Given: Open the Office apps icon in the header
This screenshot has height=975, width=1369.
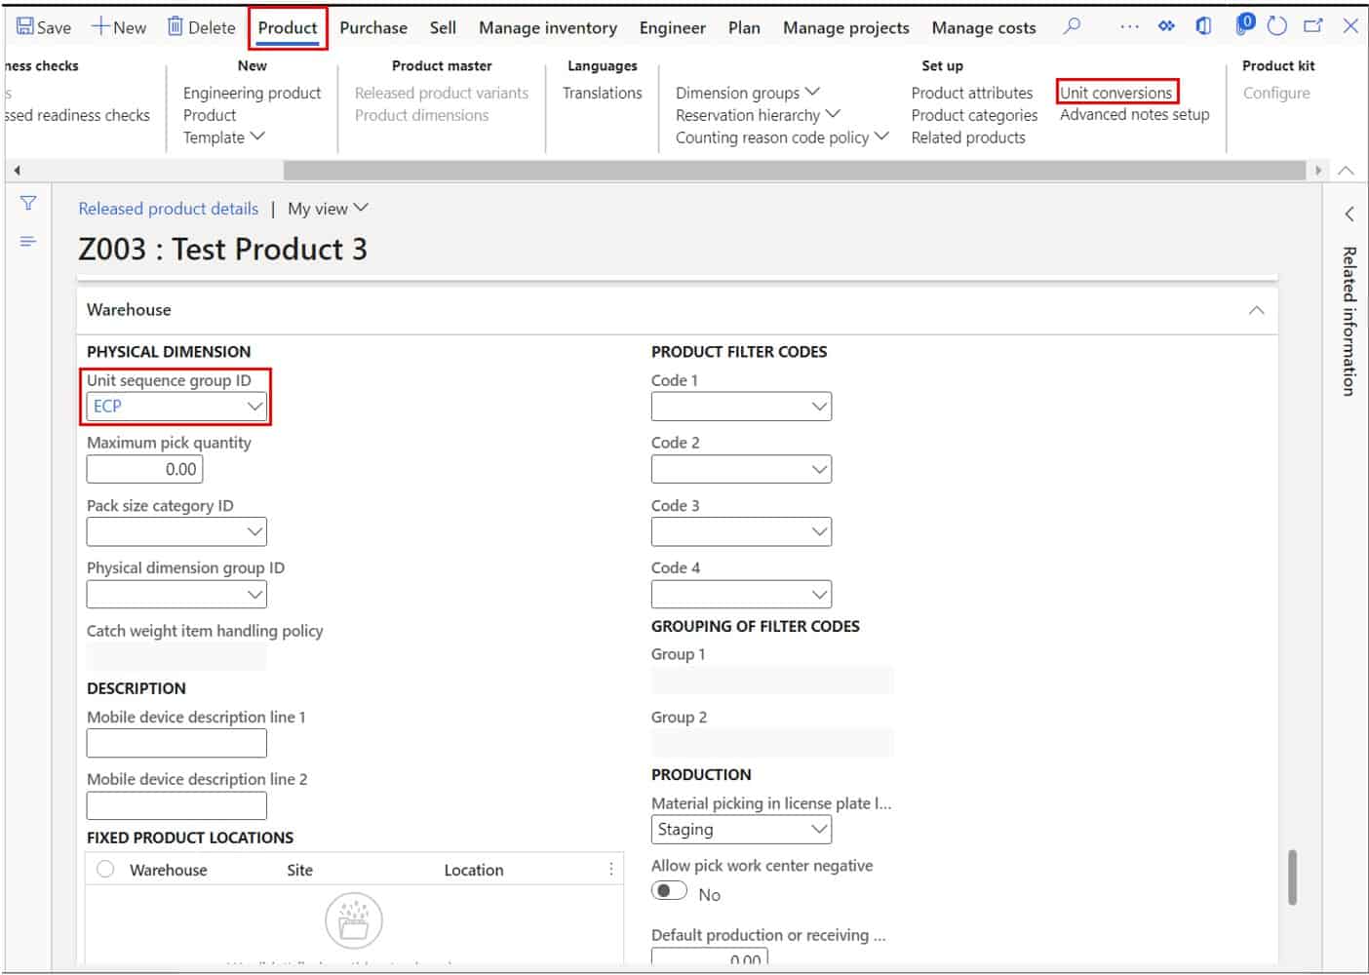Looking at the screenshot, I should 1203,26.
